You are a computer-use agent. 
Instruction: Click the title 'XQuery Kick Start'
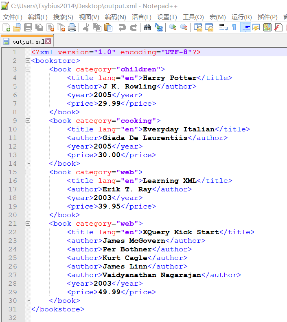tap(181, 232)
